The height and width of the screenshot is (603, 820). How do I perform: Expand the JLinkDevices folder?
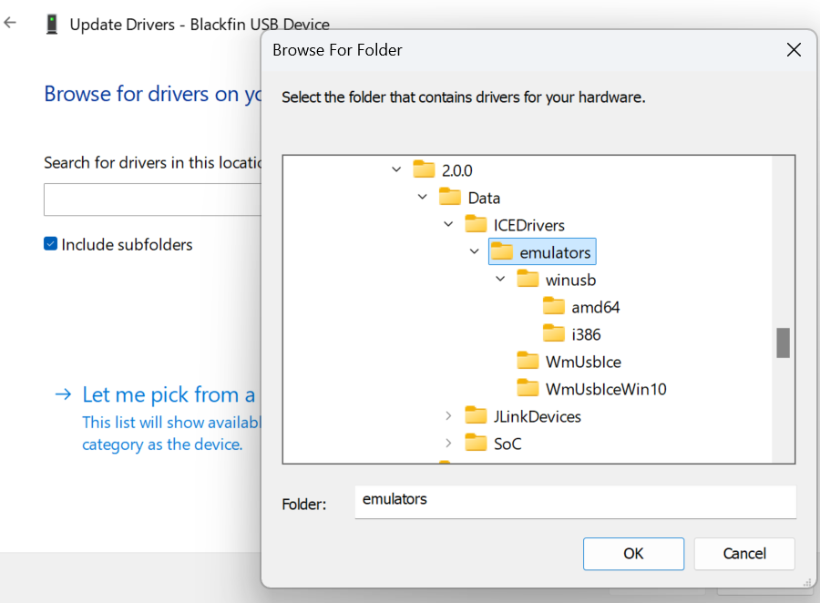[x=448, y=416]
